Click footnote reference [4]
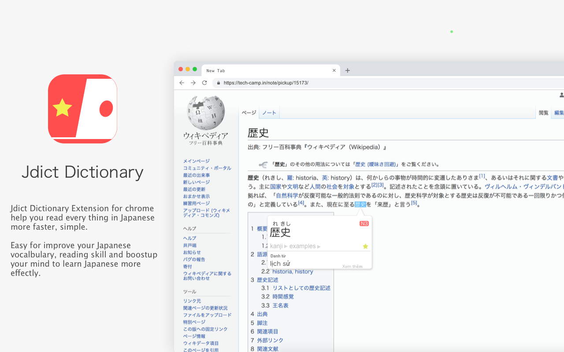Image resolution: width=564 pixels, height=352 pixels. (x=301, y=203)
